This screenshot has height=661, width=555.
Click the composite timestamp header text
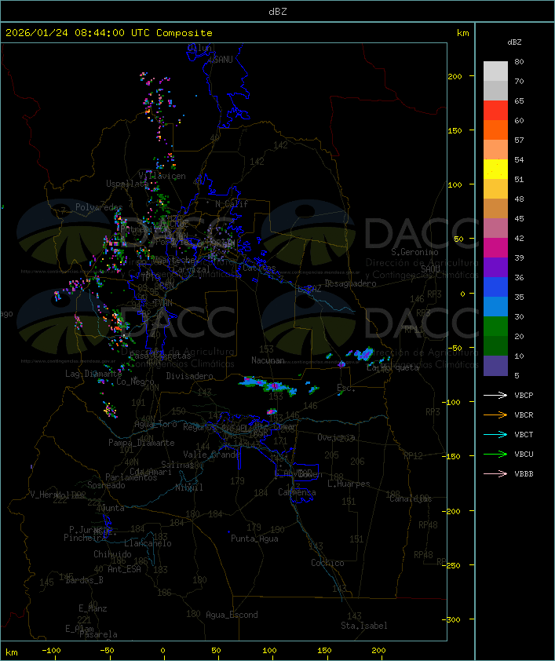click(x=109, y=33)
